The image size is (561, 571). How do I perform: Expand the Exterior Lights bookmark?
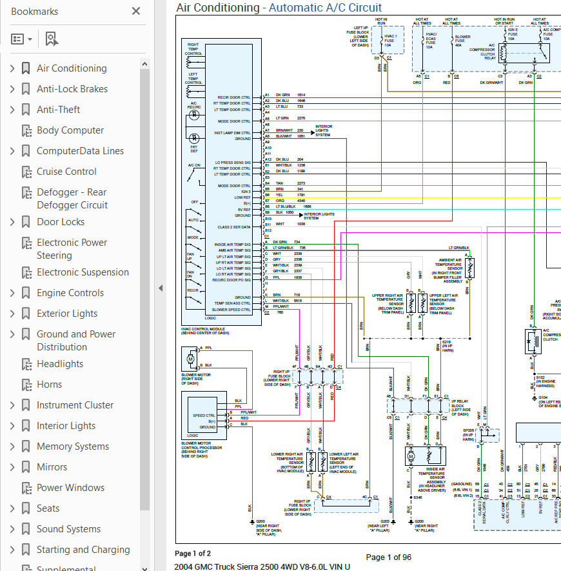click(12, 314)
